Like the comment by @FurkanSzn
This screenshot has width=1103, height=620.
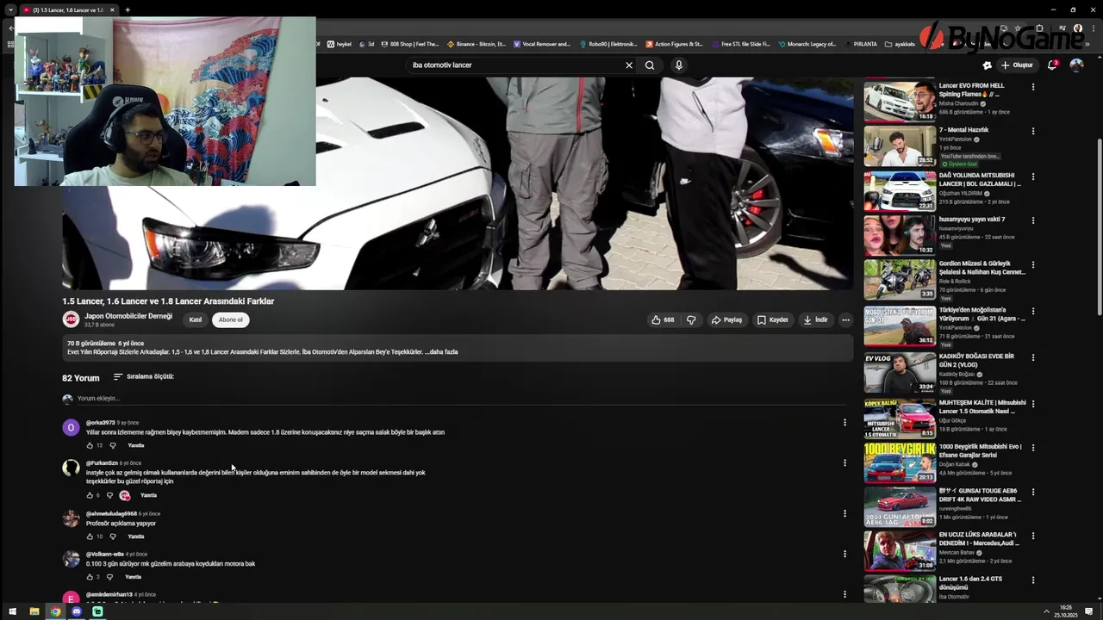point(90,495)
